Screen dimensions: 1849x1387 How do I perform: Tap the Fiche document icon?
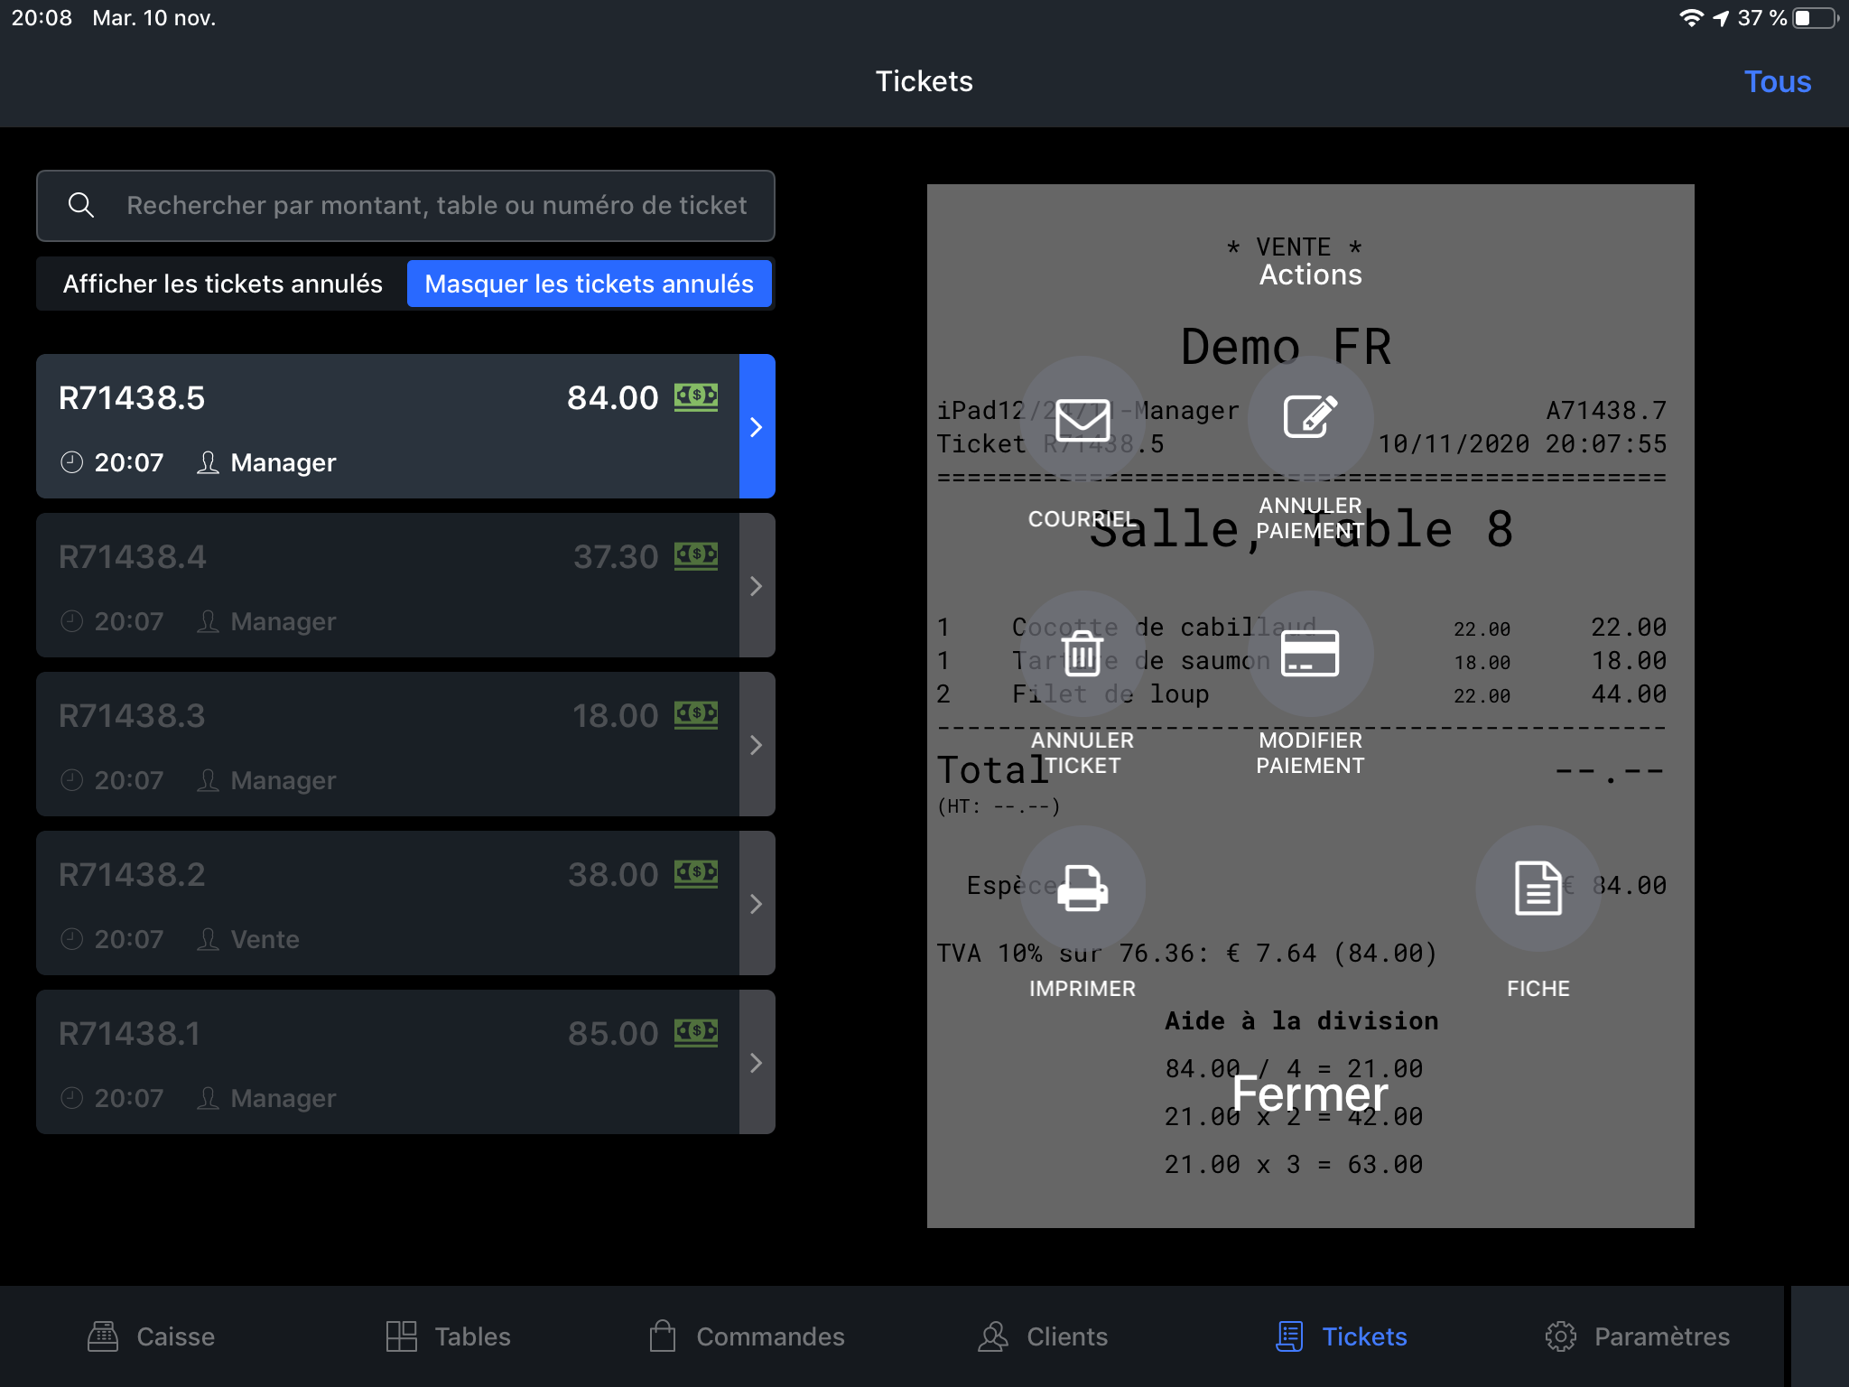[x=1538, y=889]
